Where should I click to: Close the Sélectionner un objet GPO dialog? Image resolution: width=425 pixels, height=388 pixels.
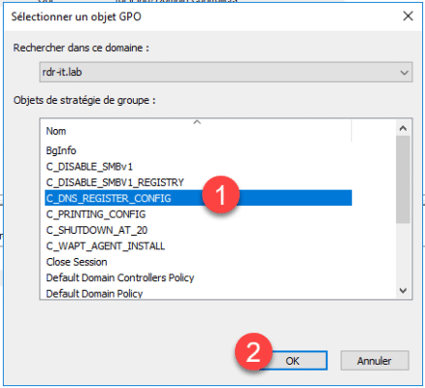(x=409, y=16)
